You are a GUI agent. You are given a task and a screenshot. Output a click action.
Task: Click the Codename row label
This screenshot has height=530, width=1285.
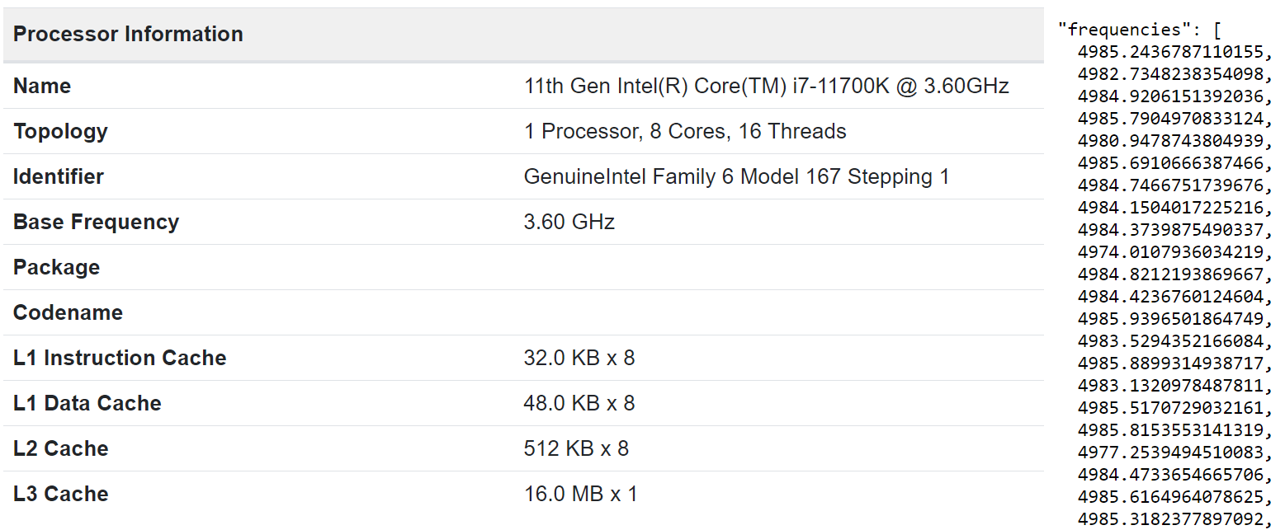pos(68,313)
